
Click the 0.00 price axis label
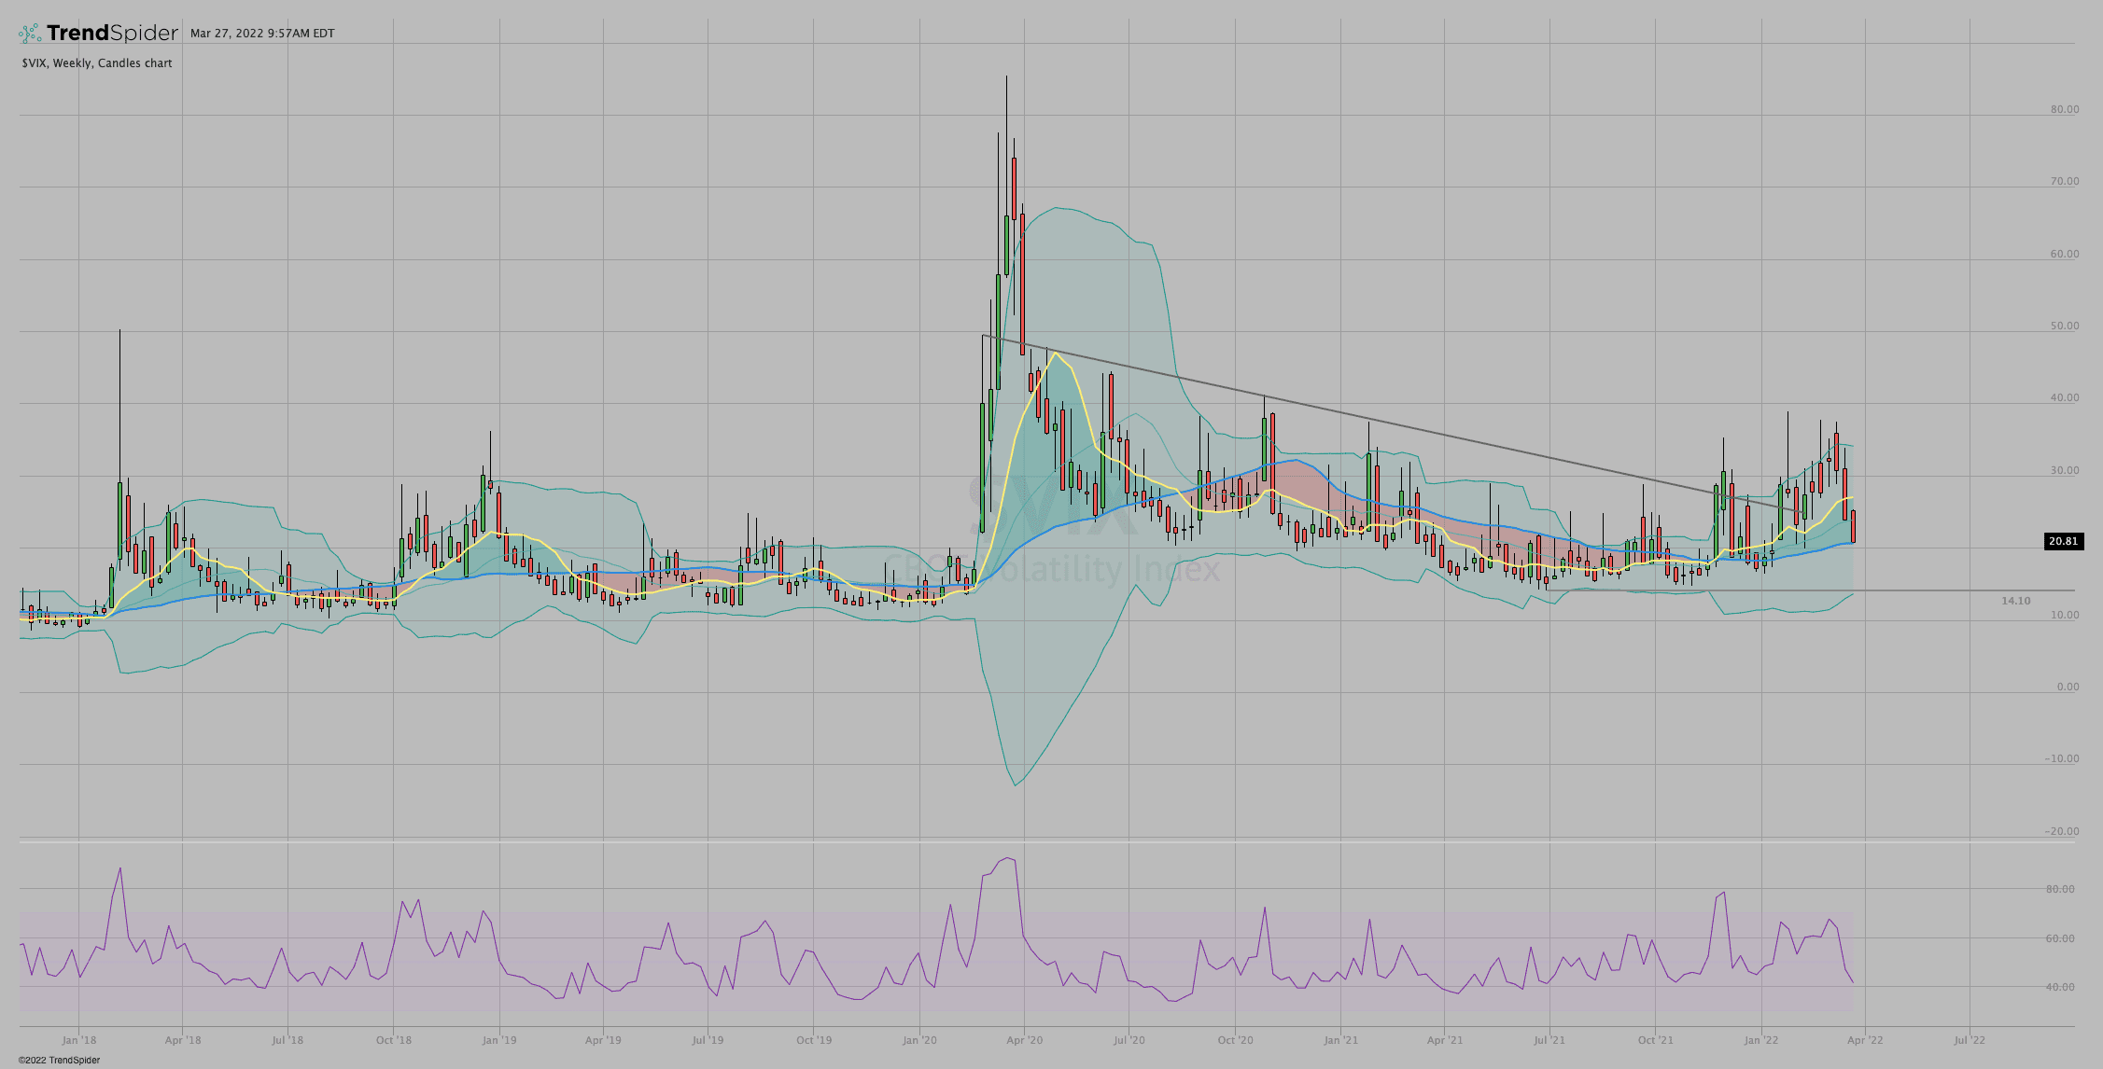2068,687
